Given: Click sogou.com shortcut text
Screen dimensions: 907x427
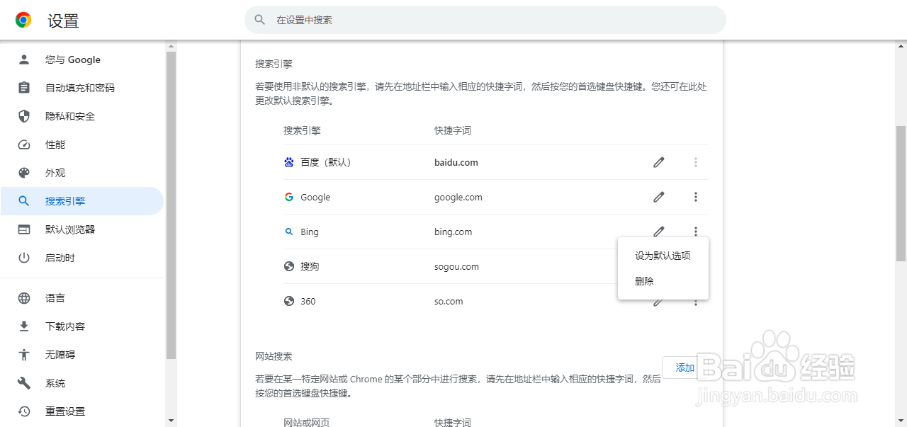Looking at the screenshot, I should [456, 266].
